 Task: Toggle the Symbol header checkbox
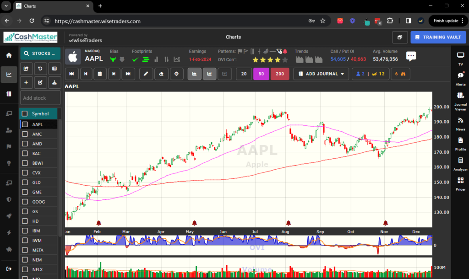point(24,113)
